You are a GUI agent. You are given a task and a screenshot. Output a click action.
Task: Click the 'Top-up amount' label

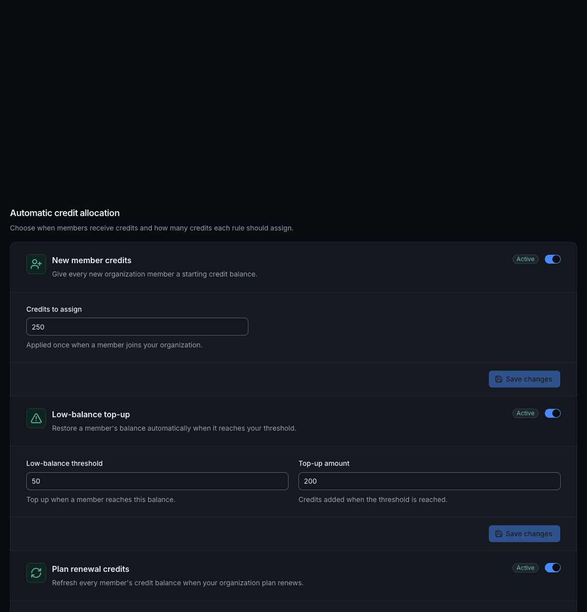click(x=324, y=463)
